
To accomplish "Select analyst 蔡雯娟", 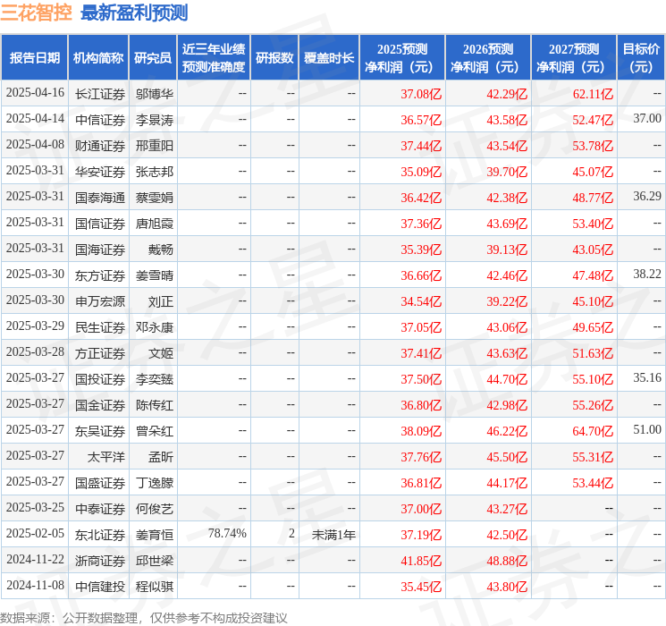I will click(x=154, y=198).
